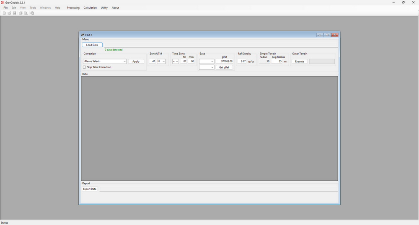Click the gRef field showing 977869.08
This screenshot has height=225, width=419.
(224, 61)
